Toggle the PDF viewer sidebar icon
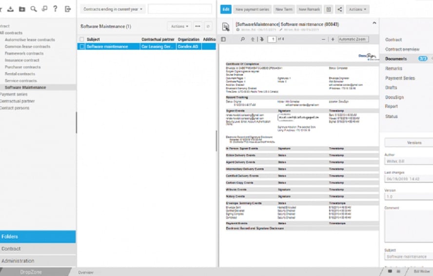This screenshot has width=433, height=276. click(223, 39)
